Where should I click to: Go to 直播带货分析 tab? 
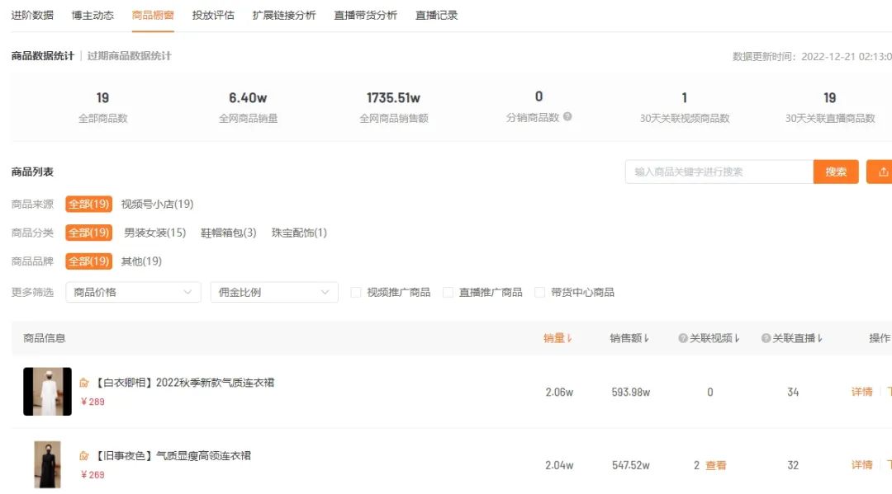click(365, 16)
